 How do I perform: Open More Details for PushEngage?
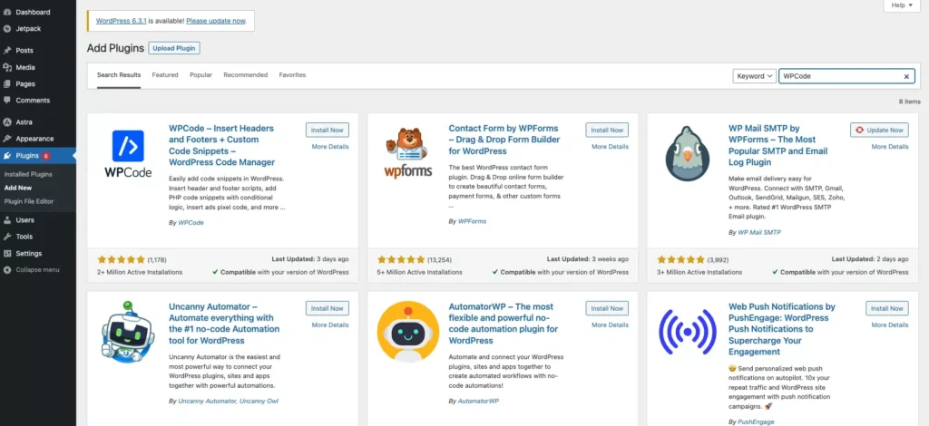889,324
